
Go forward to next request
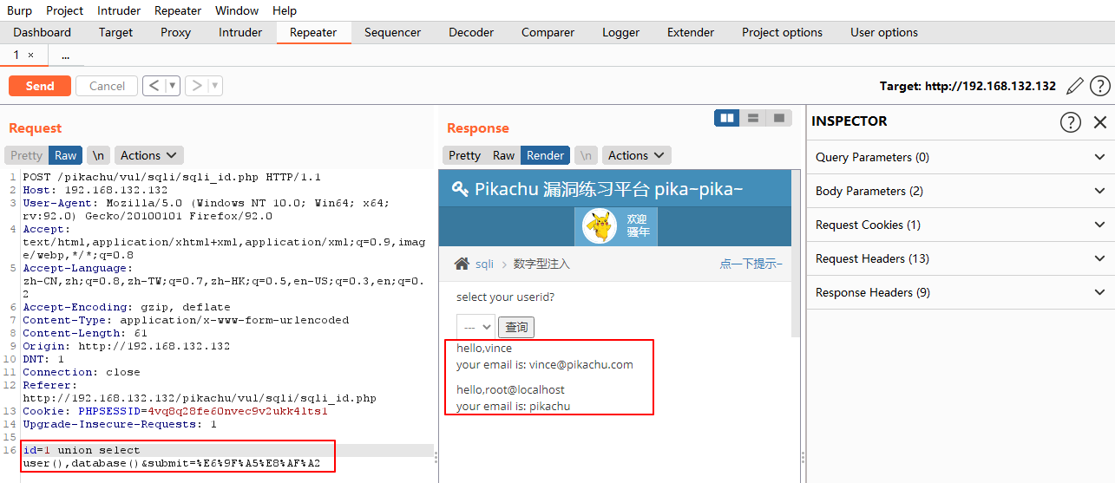(197, 86)
